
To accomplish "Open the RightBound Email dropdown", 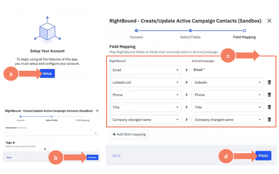I will 145,70.
